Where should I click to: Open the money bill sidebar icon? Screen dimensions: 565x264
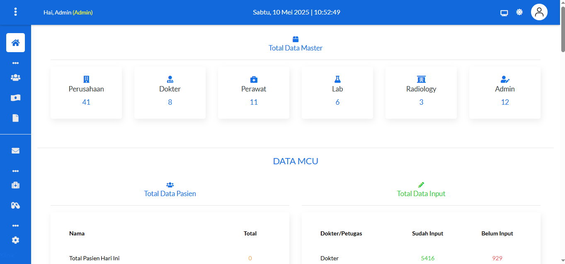15,98
